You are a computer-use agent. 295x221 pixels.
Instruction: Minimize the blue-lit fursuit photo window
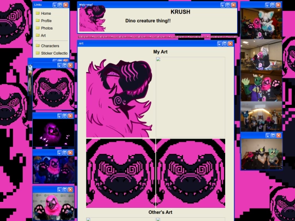[60, 153]
